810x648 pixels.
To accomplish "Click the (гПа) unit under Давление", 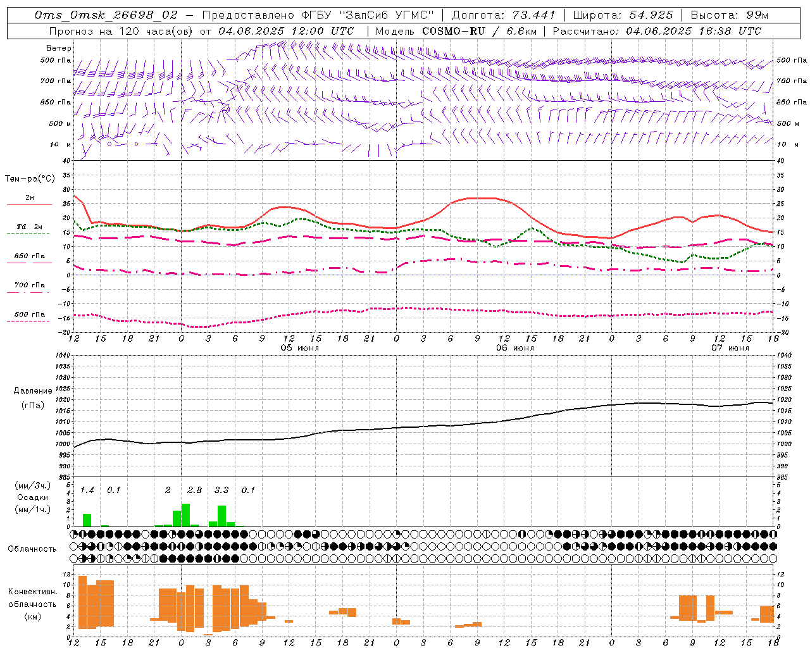I will pos(33,406).
